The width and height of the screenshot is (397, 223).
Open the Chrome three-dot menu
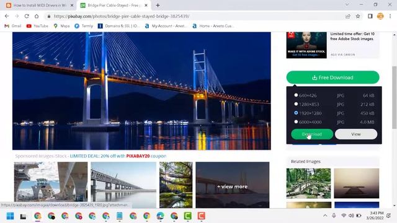pos(390,16)
